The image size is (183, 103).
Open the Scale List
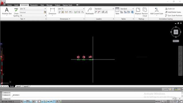pyautogui.click(x=170, y=9)
